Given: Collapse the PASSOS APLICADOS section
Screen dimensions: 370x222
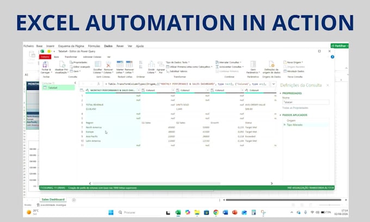Looking at the screenshot, I should coord(281,115).
